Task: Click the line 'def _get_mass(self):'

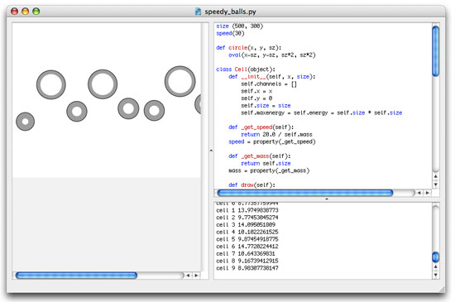Action: [260, 156]
